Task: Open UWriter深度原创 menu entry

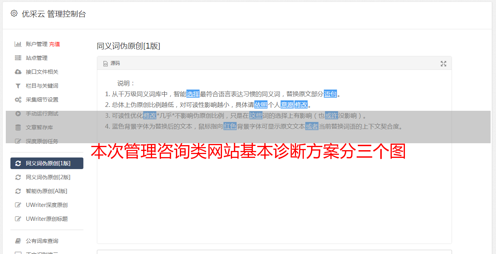Action: [x=47, y=205]
